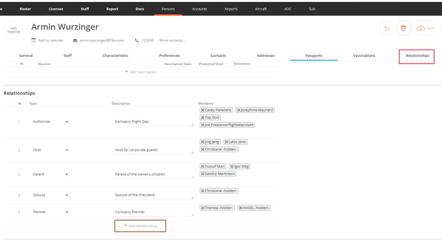Open the Persons menu
The width and height of the screenshot is (442, 242).
[168, 9]
